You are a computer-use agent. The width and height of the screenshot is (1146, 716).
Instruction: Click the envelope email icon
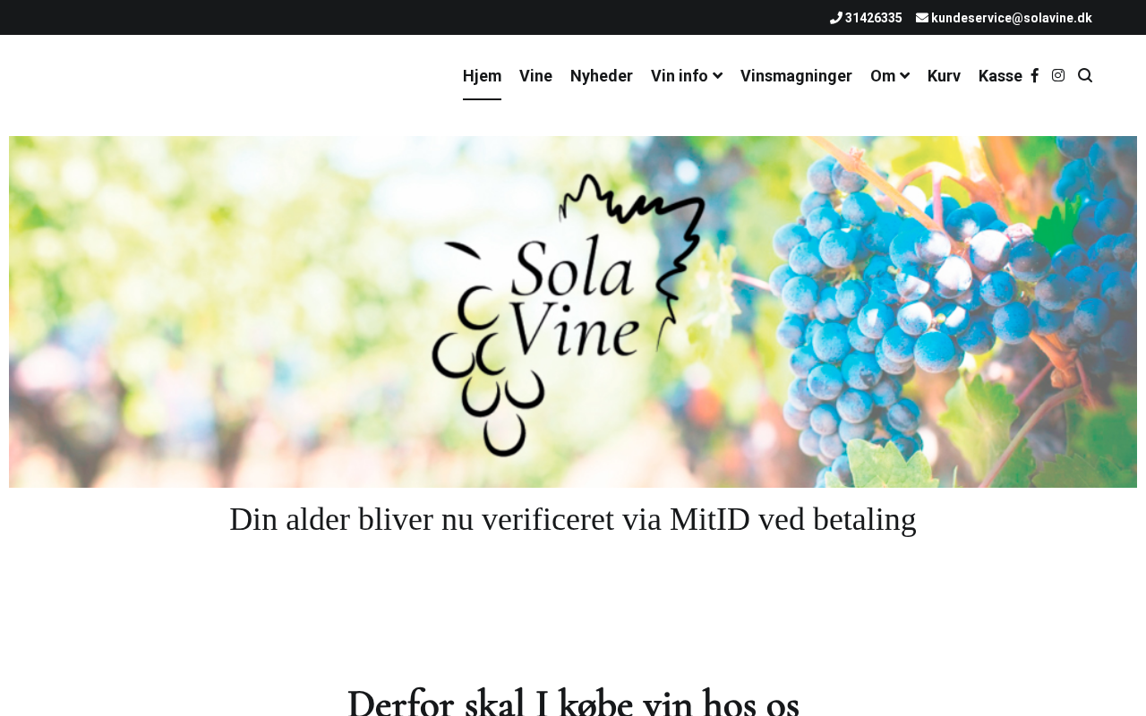[x=922, y=18]
